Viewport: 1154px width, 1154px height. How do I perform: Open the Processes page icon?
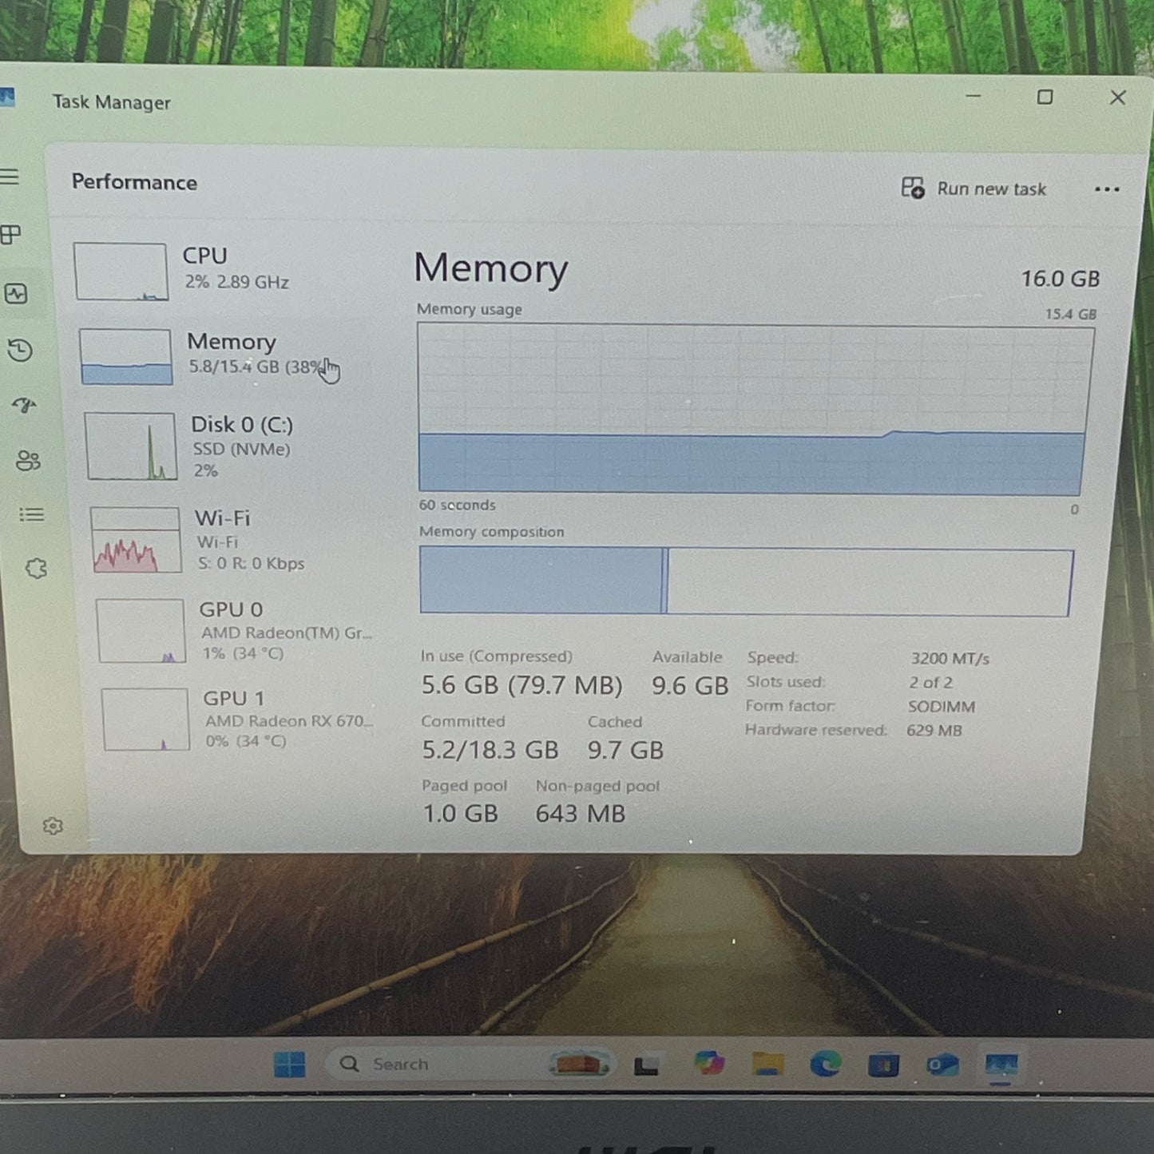point(10,235)
